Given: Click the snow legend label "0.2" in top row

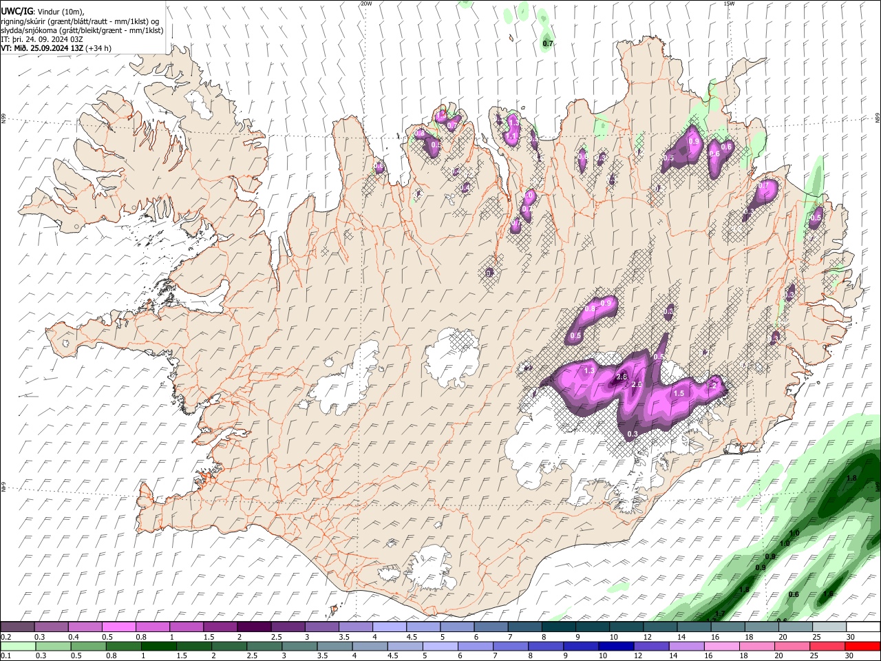Looking at the screenshot, I should [6, 637].
